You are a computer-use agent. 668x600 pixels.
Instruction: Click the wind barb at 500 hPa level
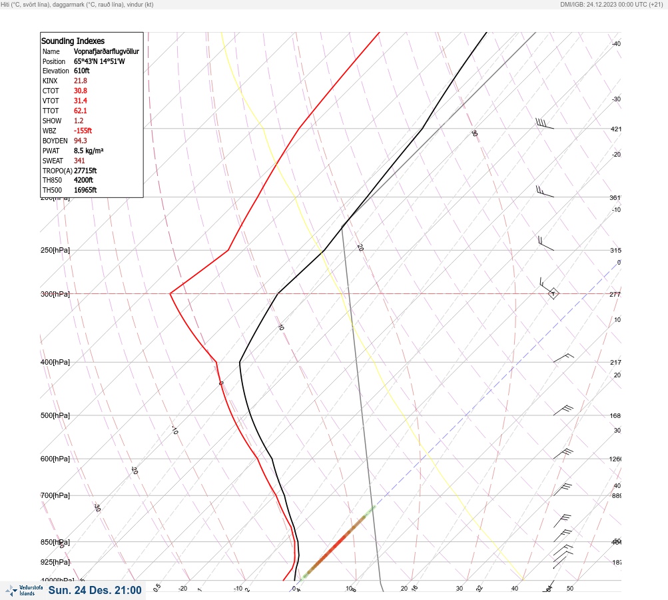563,410
